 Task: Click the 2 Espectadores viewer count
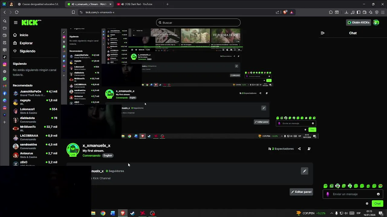pyautogui.click(x=281, y=149)
